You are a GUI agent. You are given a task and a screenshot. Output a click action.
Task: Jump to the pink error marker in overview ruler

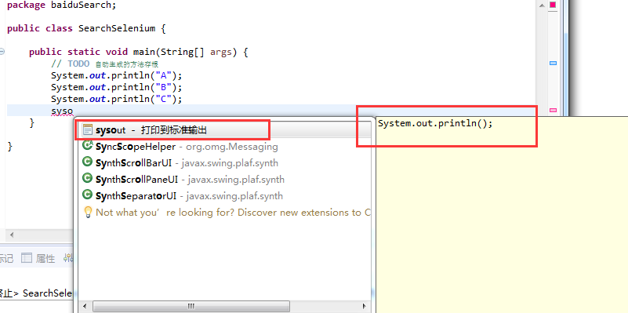tap(553, 110)
